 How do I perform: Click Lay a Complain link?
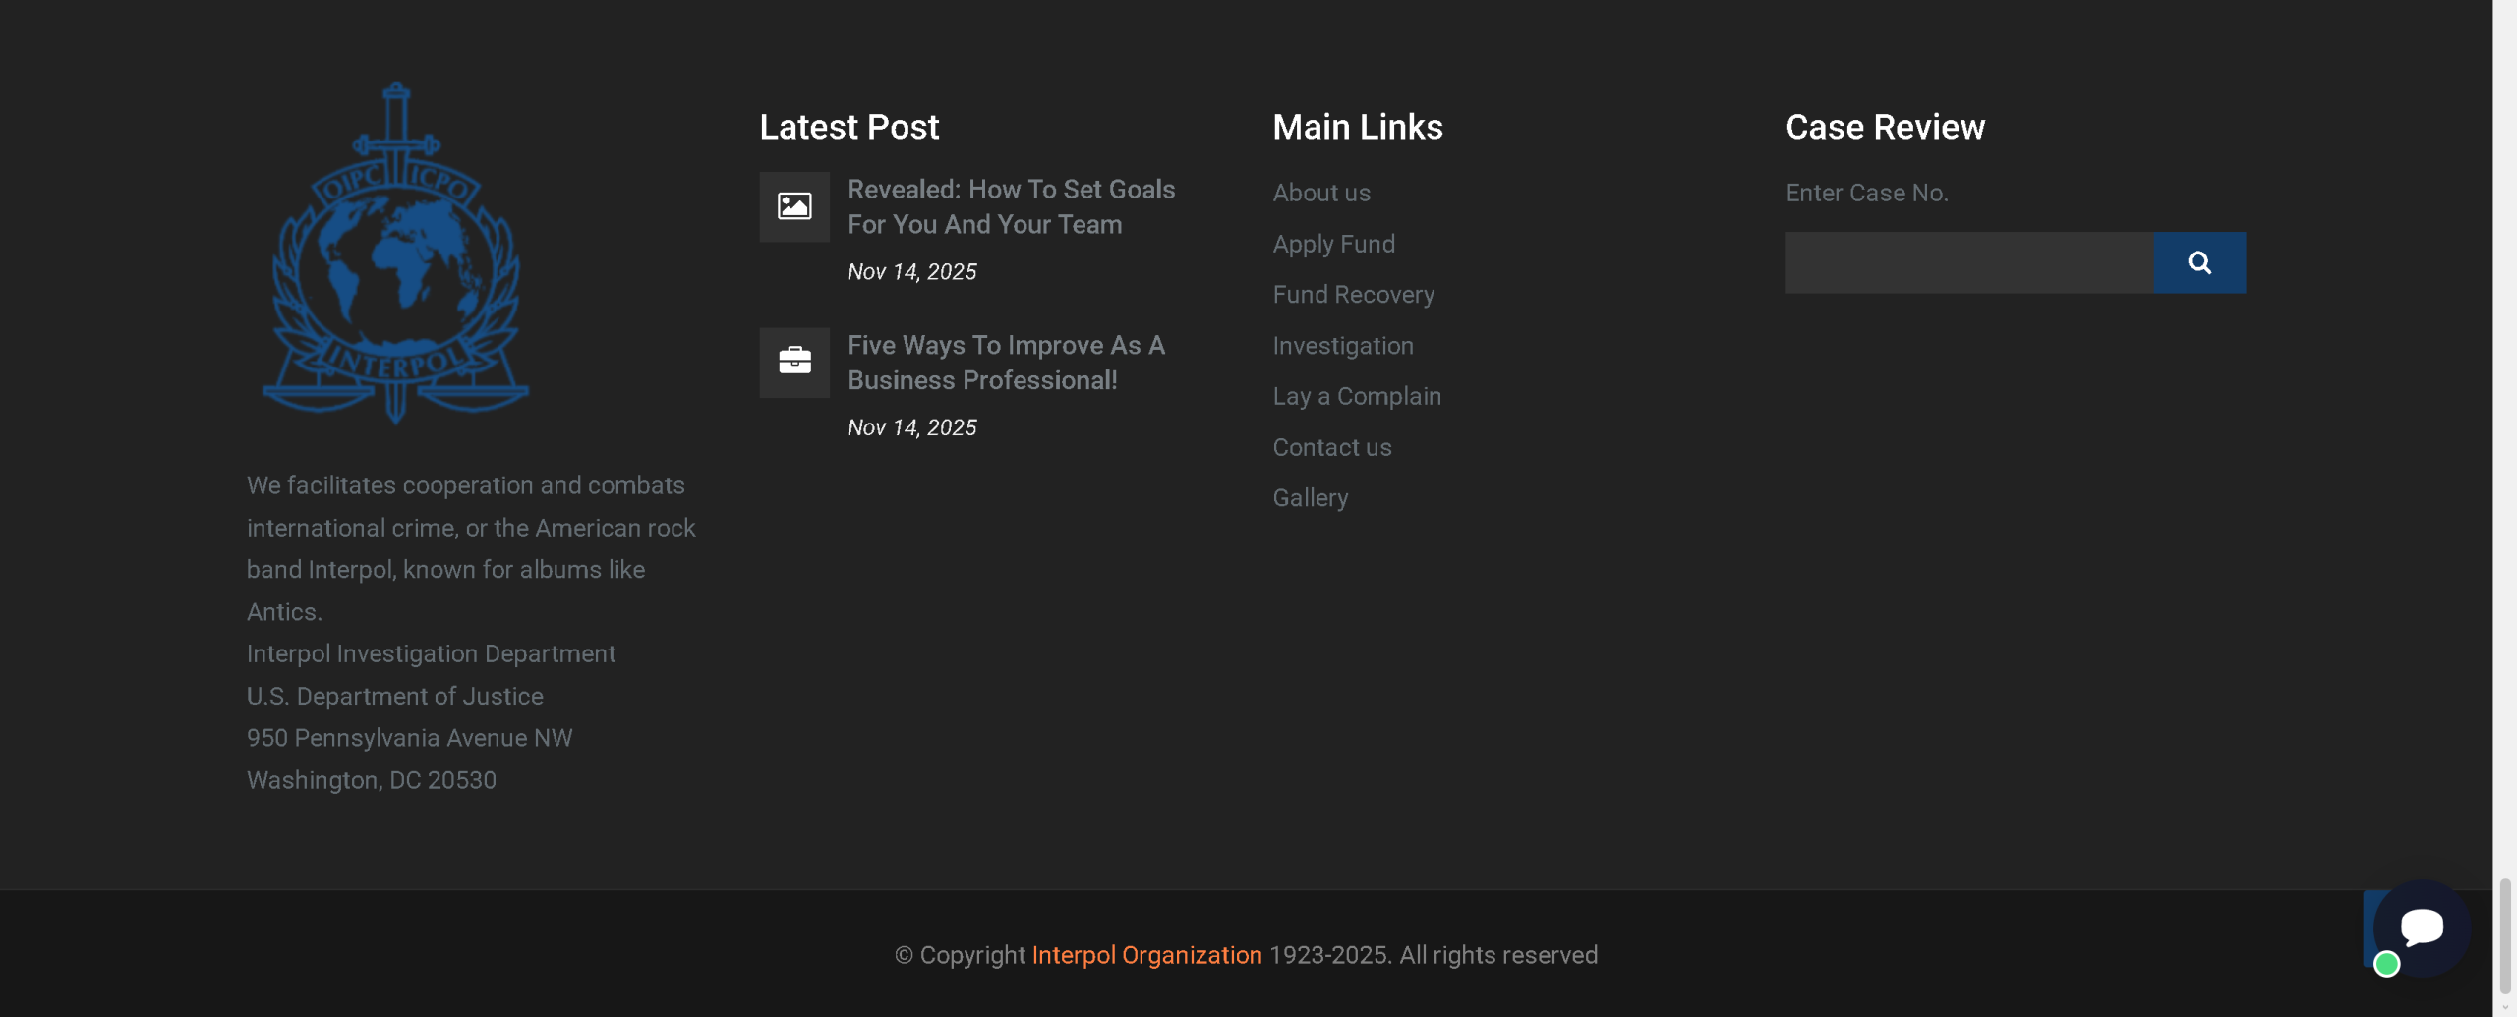point(1356,396)
